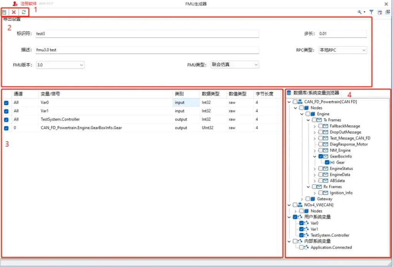This screenshot has width=393, height=267.
Task: Click the 变量/信号 column header
Action: pos(50,94)
